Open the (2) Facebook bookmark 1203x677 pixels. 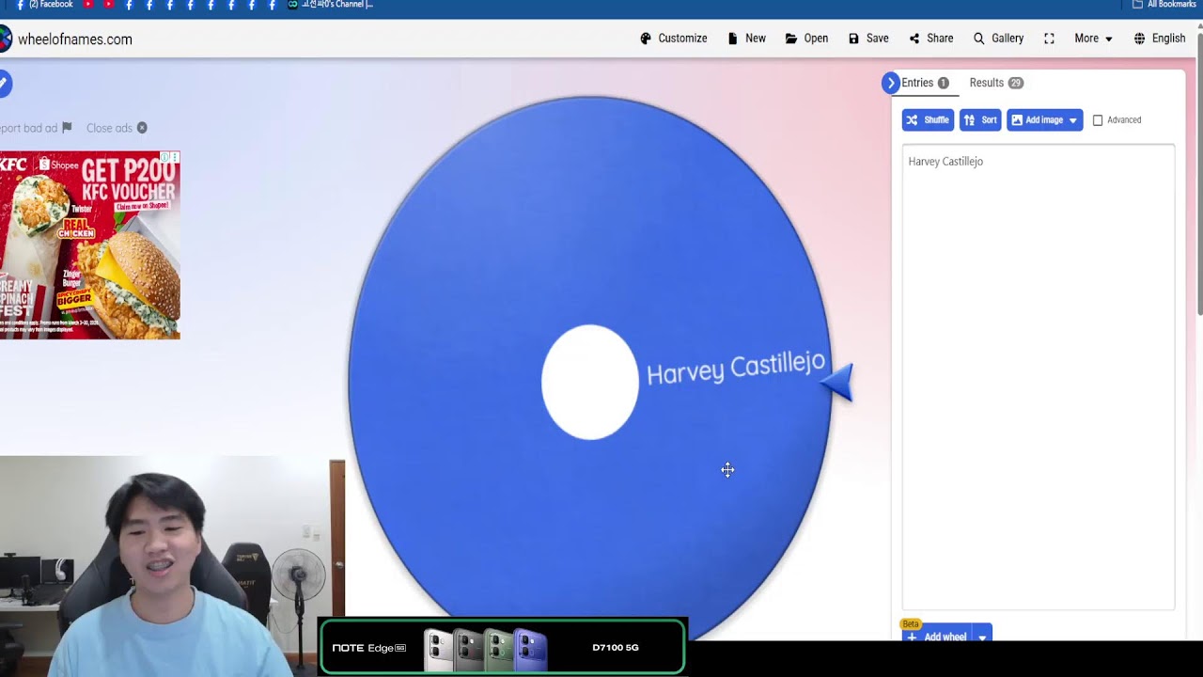(44, 5)
